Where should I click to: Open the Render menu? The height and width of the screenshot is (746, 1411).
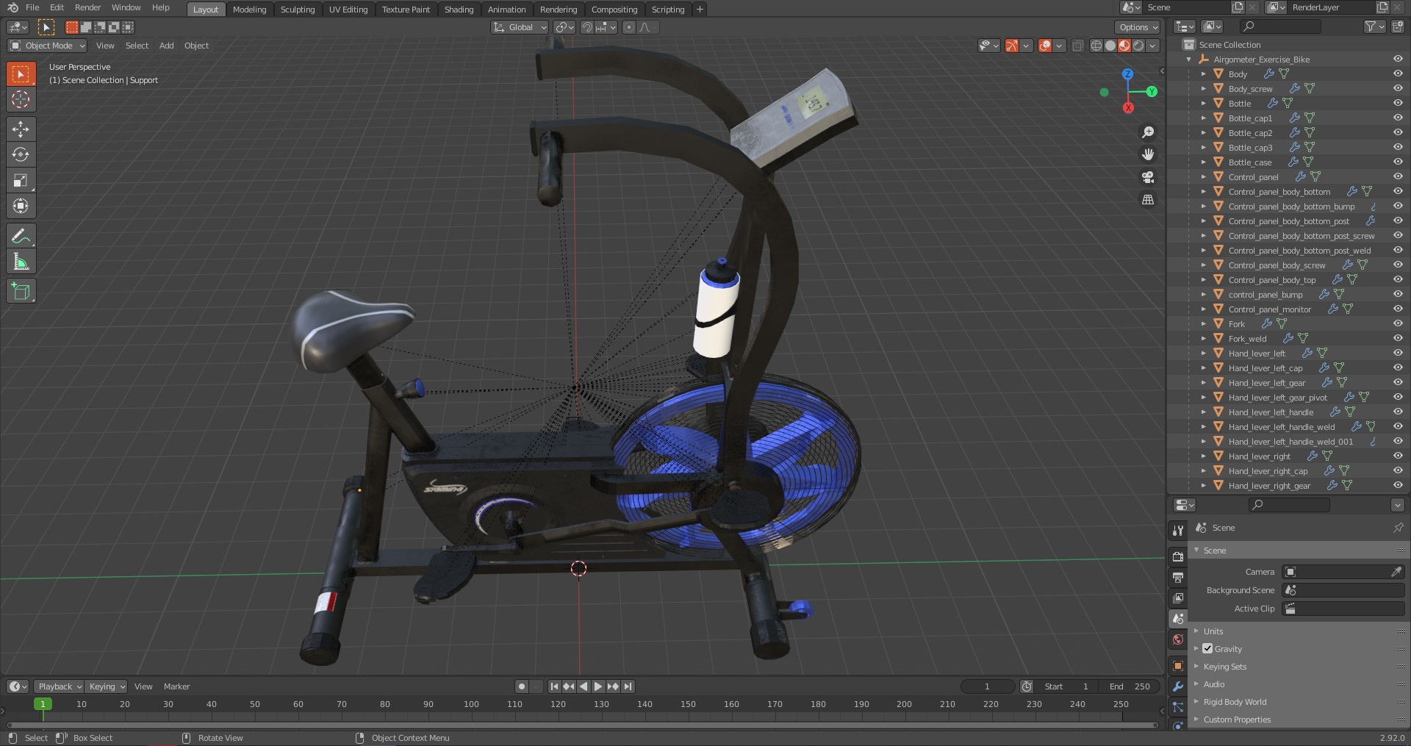tap(87, 7)
